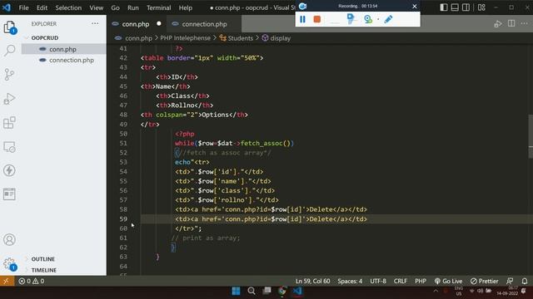Open the feedback icon in status bar
The width and height of the screenshot is (533, 299).
[510, 281]
